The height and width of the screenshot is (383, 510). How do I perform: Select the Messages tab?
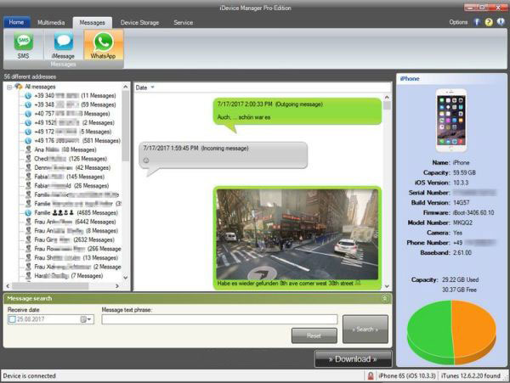click(93, 22)
